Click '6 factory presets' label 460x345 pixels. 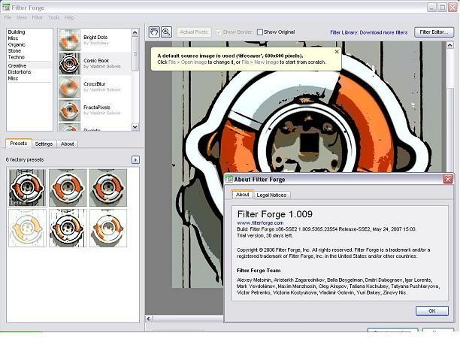25,159
